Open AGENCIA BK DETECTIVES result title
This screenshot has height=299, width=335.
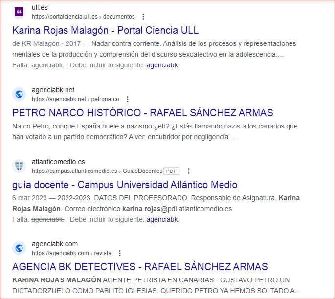click(140, 267)
